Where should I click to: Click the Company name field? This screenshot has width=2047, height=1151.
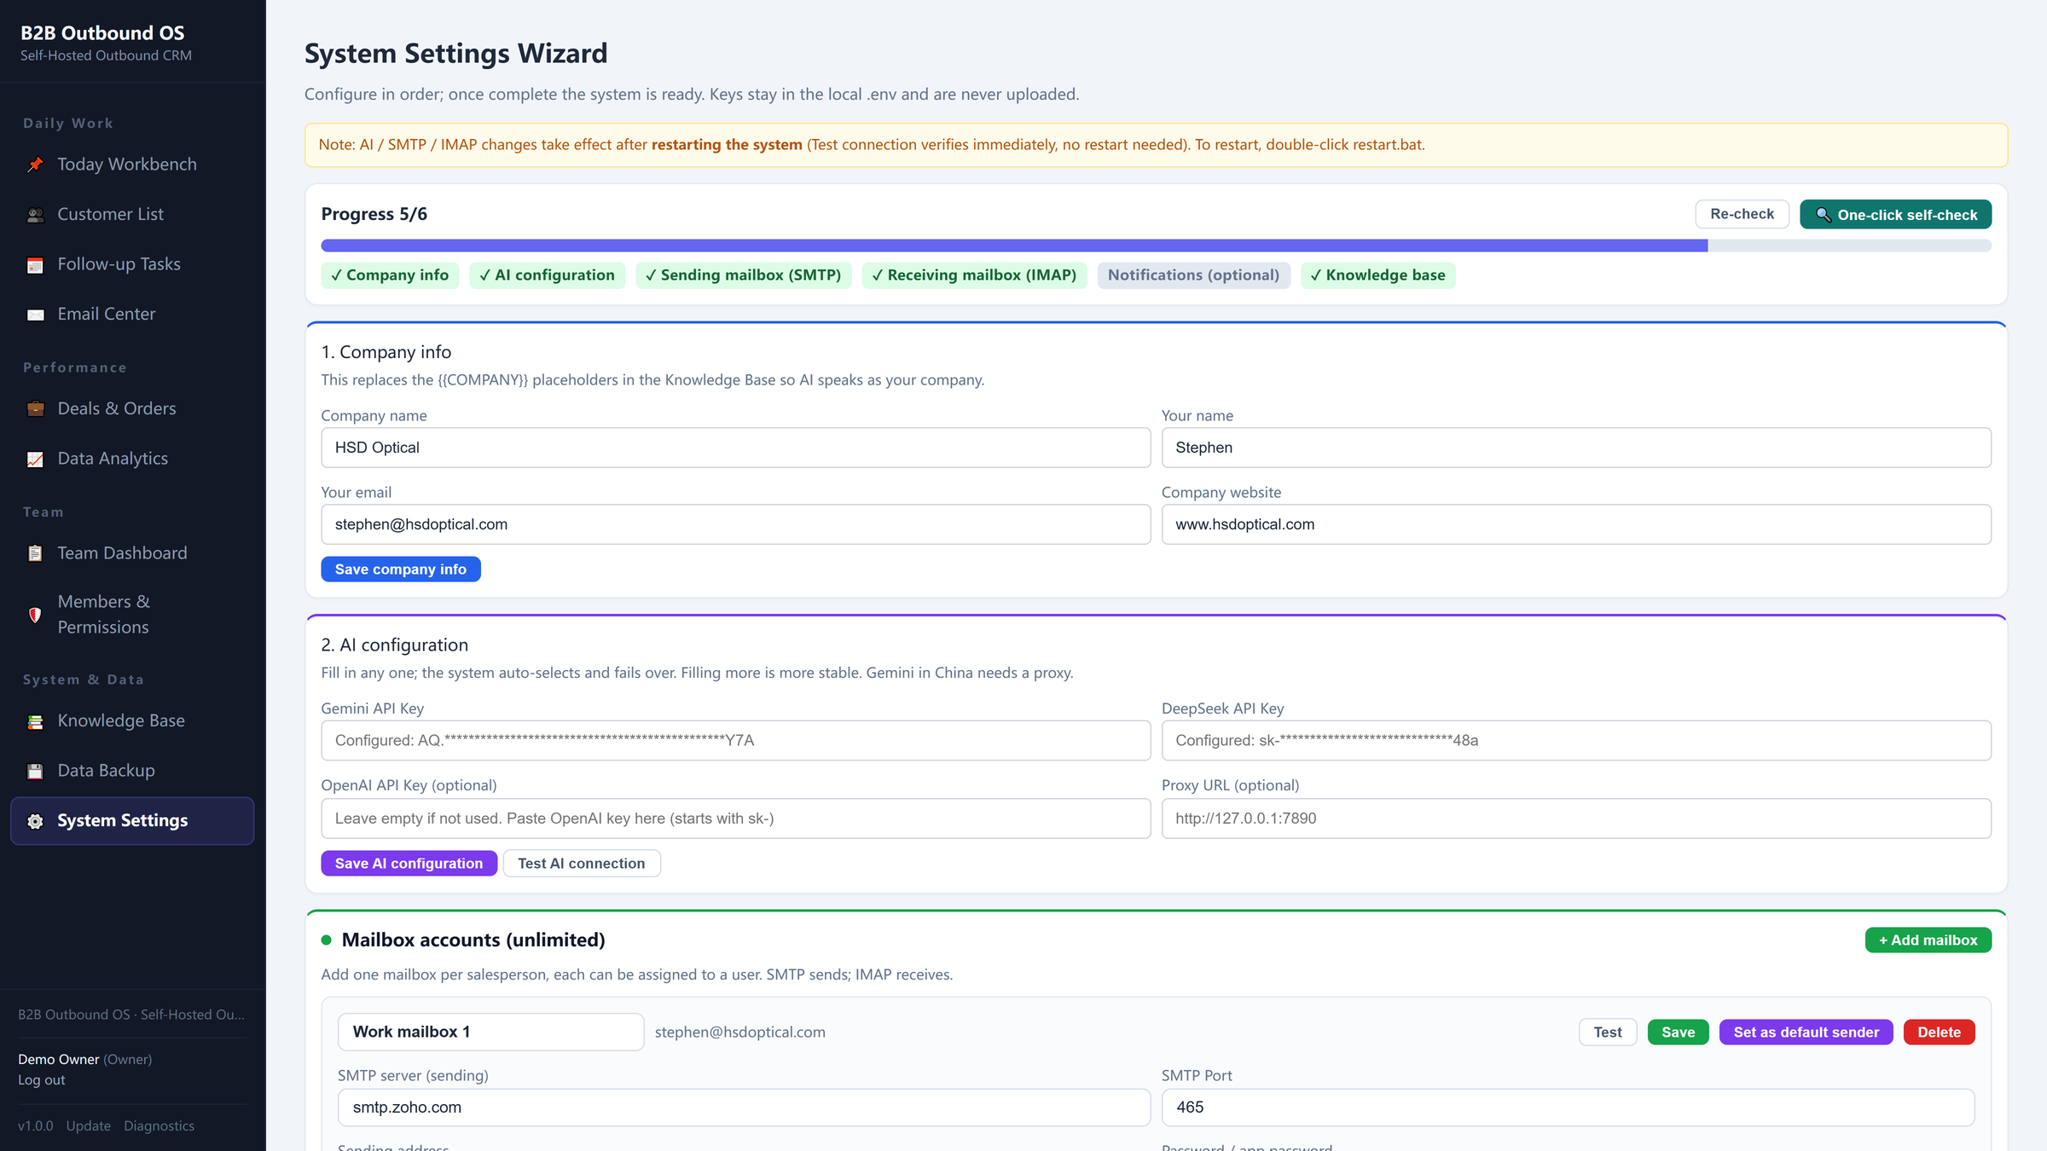coord(735,448)
